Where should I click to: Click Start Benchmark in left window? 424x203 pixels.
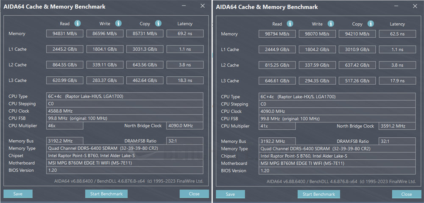(x=106, y=194)
